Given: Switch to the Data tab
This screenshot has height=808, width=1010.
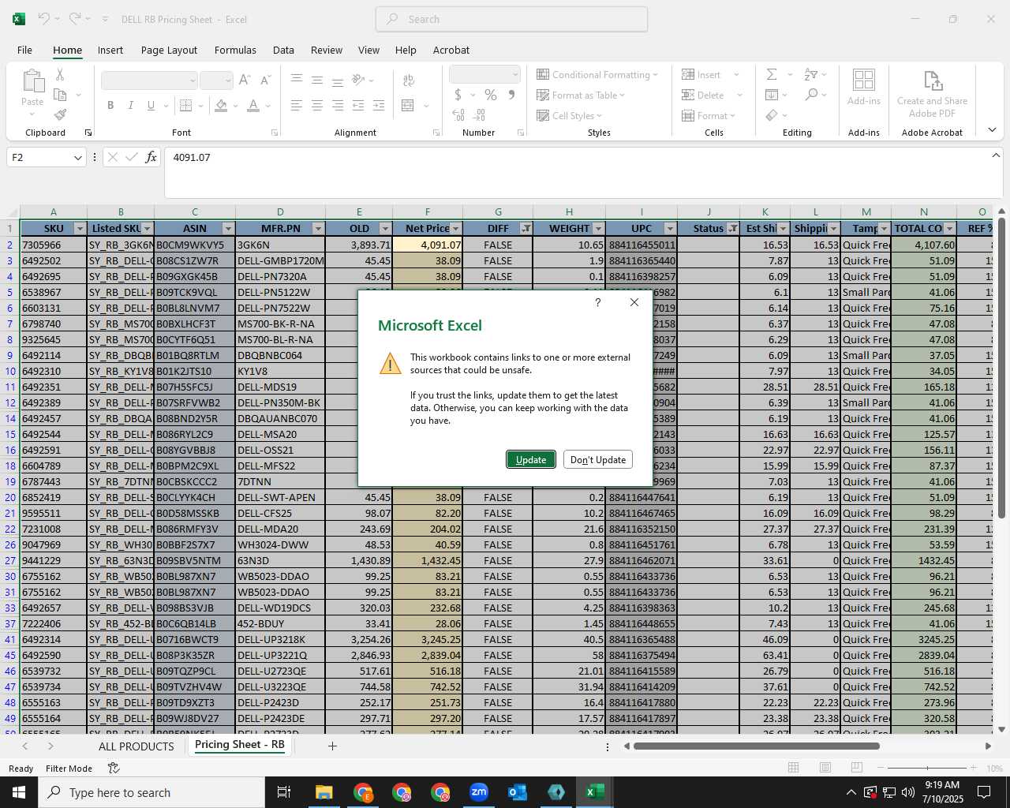Looking at the screenshot, I should click(283, 50).
